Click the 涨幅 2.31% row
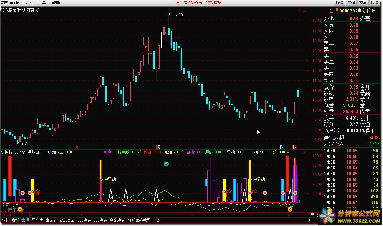 [x=341, y=99]
